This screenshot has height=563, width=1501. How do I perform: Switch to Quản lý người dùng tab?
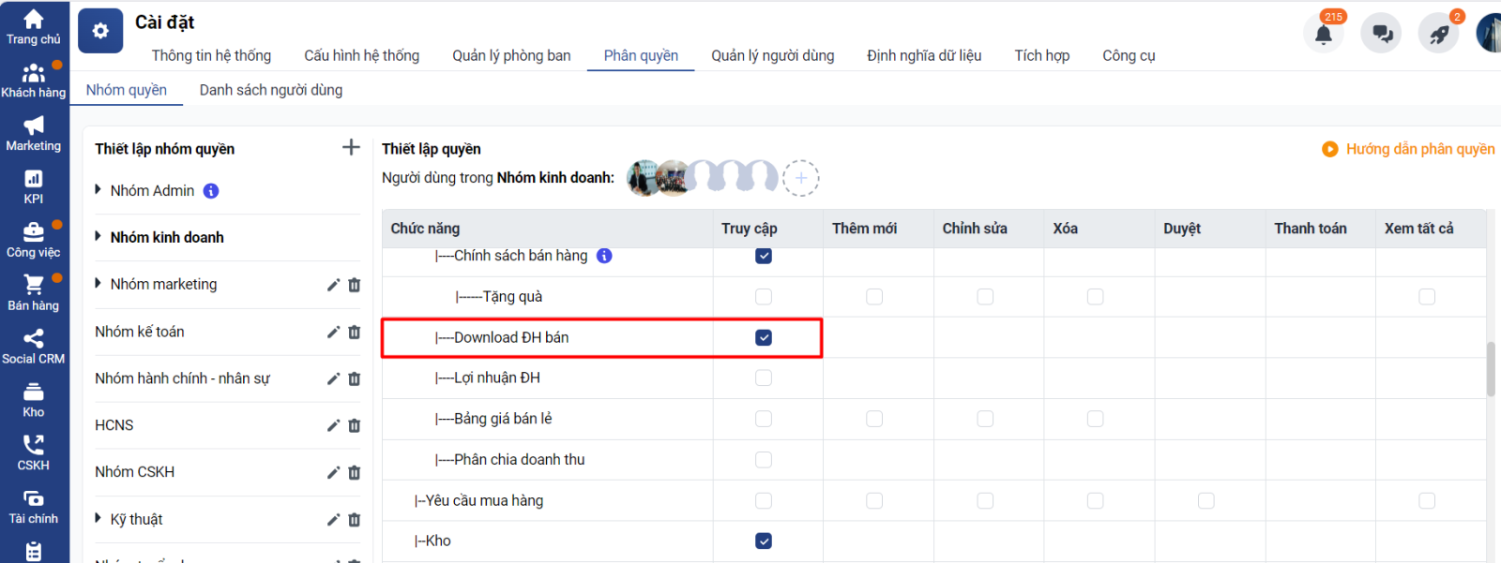tap(772, 55)
